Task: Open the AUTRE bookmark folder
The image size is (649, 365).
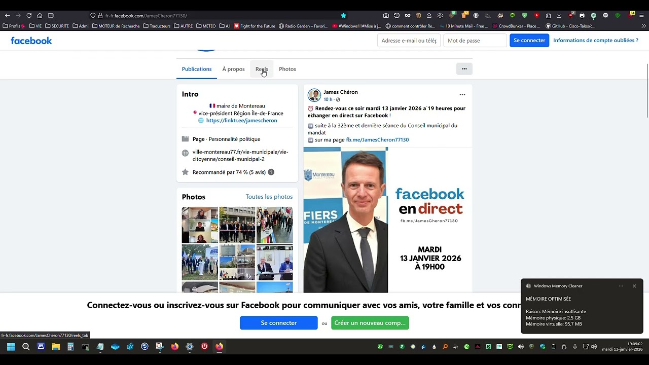Action: click(183, 26)
